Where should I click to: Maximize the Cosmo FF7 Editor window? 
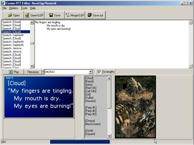pos(186,3)
